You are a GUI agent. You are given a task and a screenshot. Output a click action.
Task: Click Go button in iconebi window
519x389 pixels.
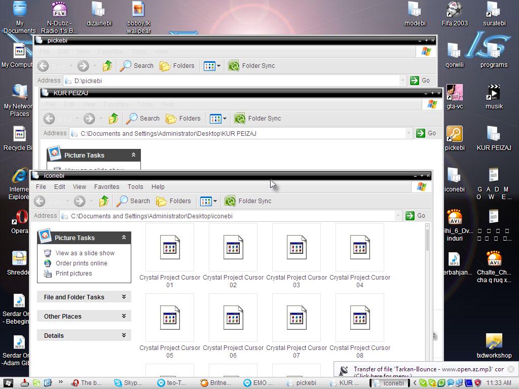coord(416,216)
